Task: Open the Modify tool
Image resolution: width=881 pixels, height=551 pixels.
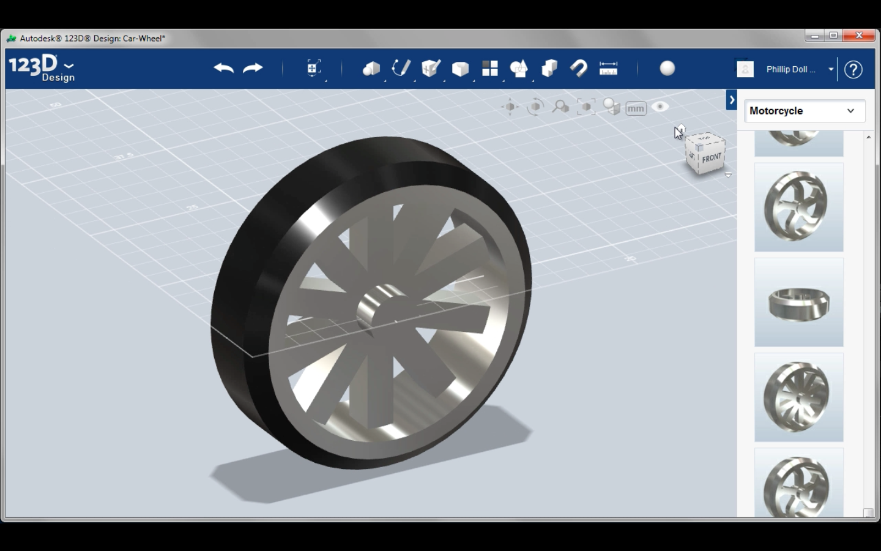Action: point(460,69)
